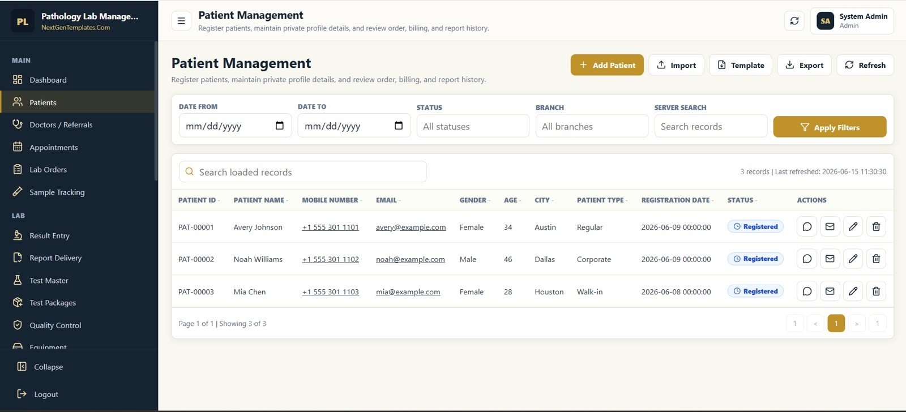Edit patient PAT-00001 with pencil icon
The image size is (906, 412).
pyautogui.click(x=853, y=226)
